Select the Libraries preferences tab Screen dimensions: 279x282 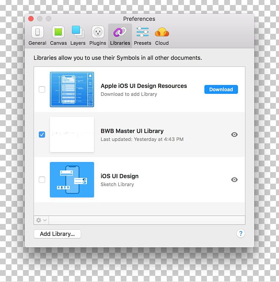pyautogui.click(x=120, y=36)
